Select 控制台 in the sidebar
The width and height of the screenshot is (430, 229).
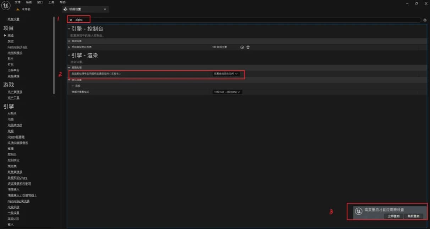click(12, 154)
